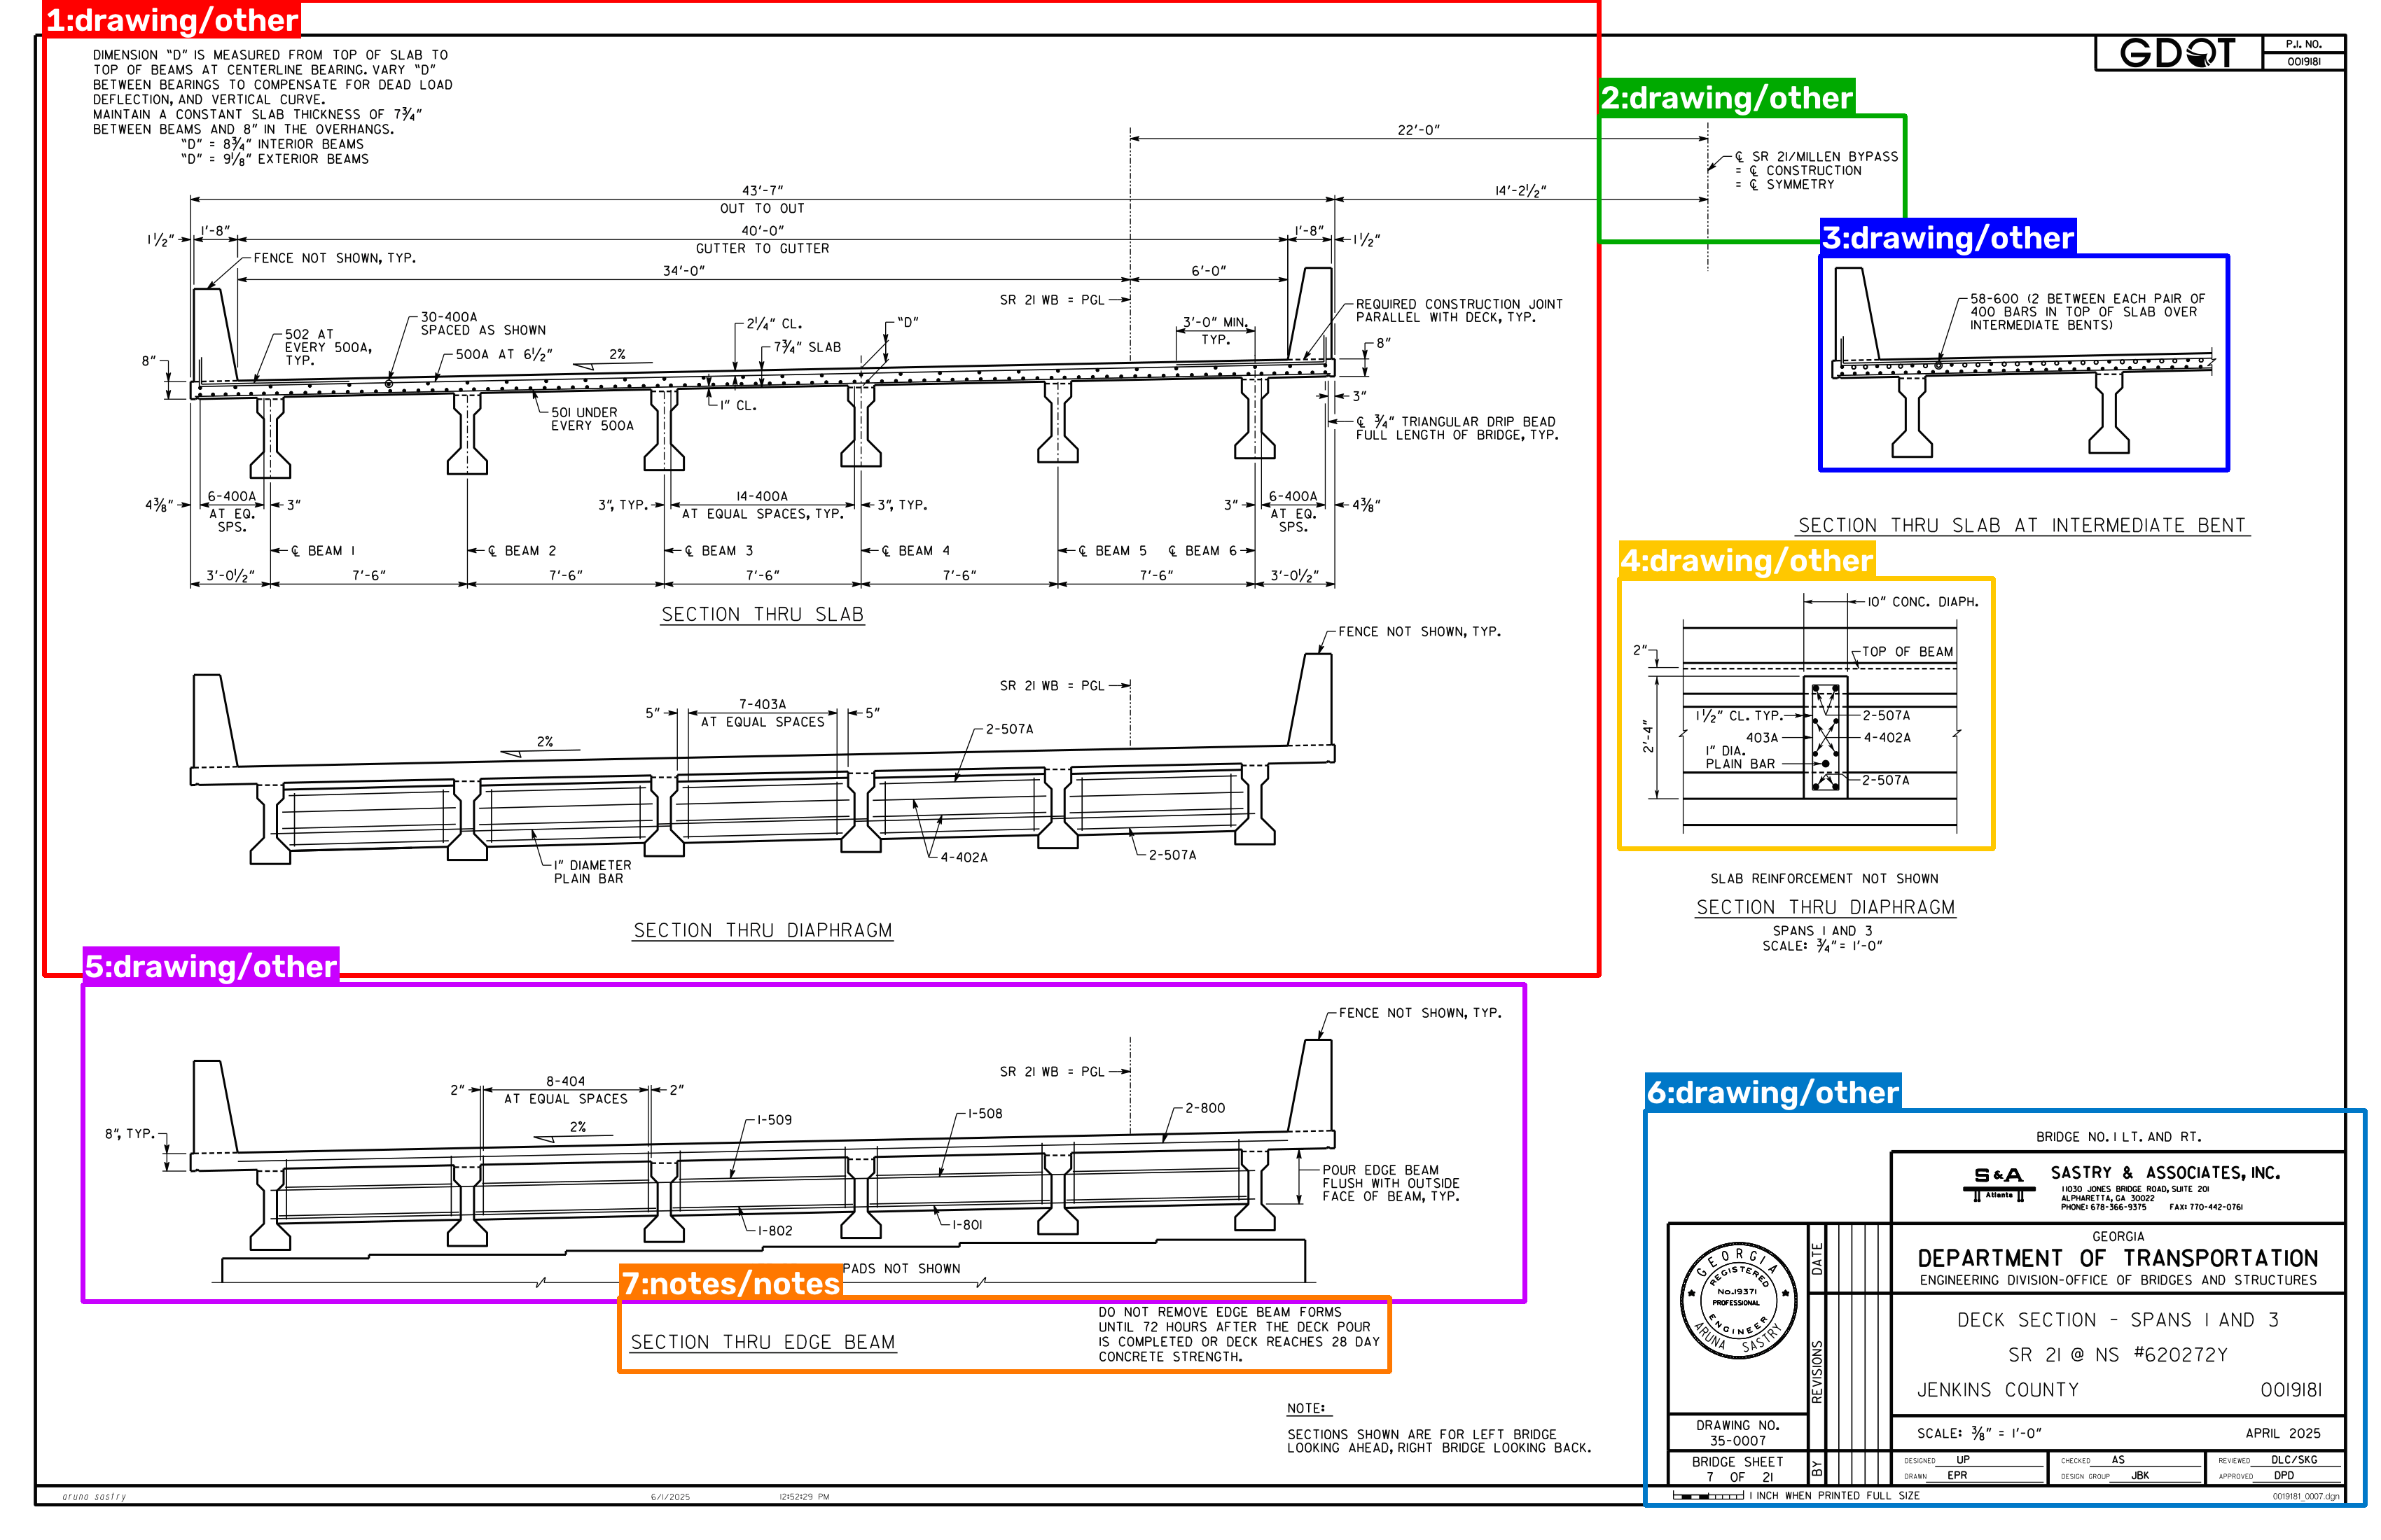Viewport: 2381px width, 1540px height.
Task: Click the "501 UNDER EVERY 500A" callout
Action: [x=592, y=419]
